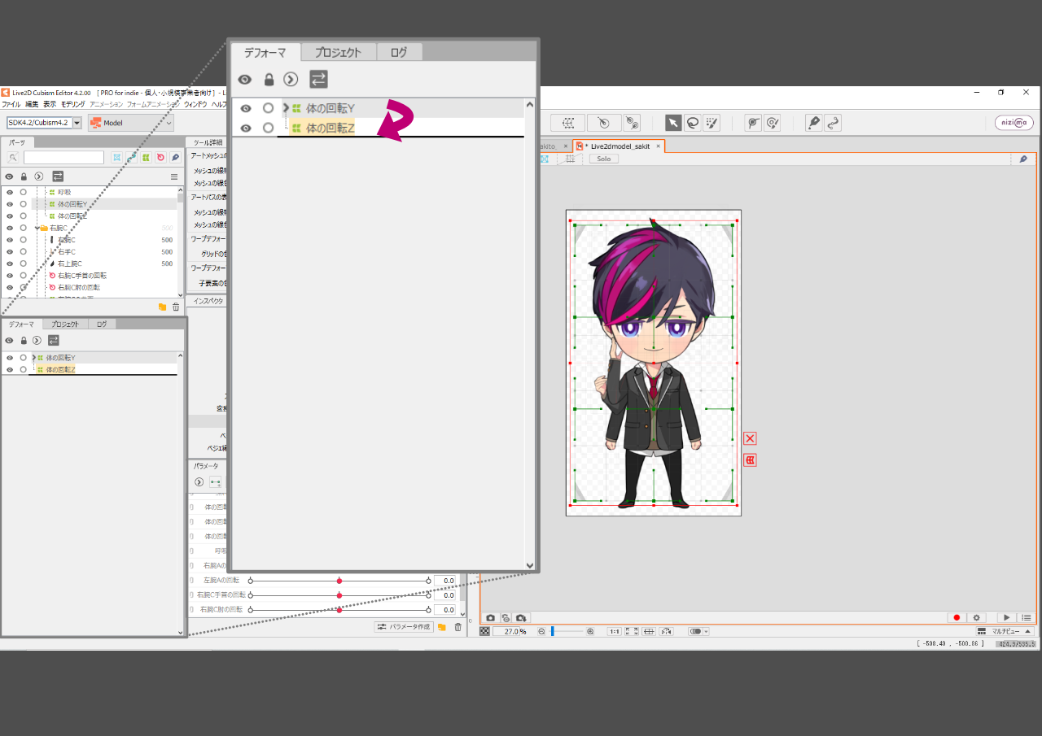The image size is (1042, 736).
Task: Select the lasso selection tool
Action: 693,123
